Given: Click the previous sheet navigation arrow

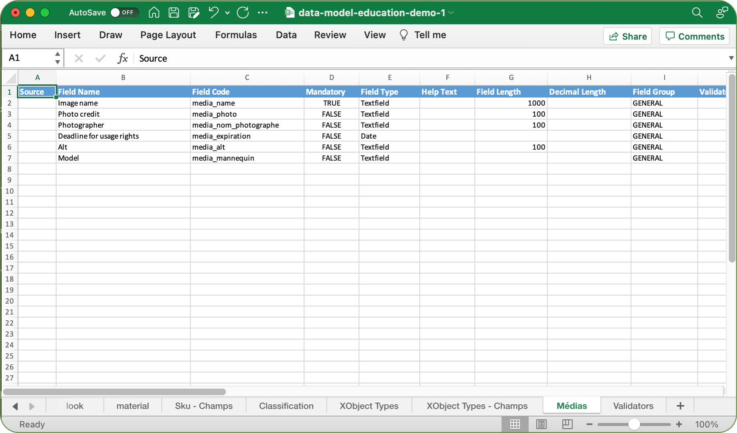Looking at the screenshot, I should pyautogui.click(x=15, y=406).
